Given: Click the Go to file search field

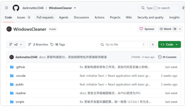Looking at the screenshot, I should pos(123,44).
